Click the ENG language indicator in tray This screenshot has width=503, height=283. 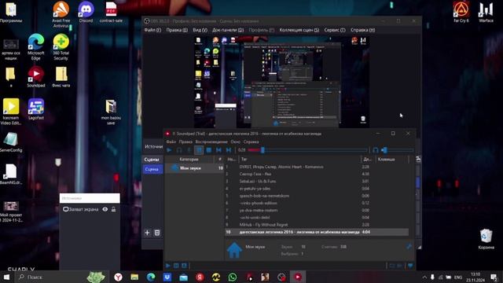pyautogui.click(x=458, y=277)
